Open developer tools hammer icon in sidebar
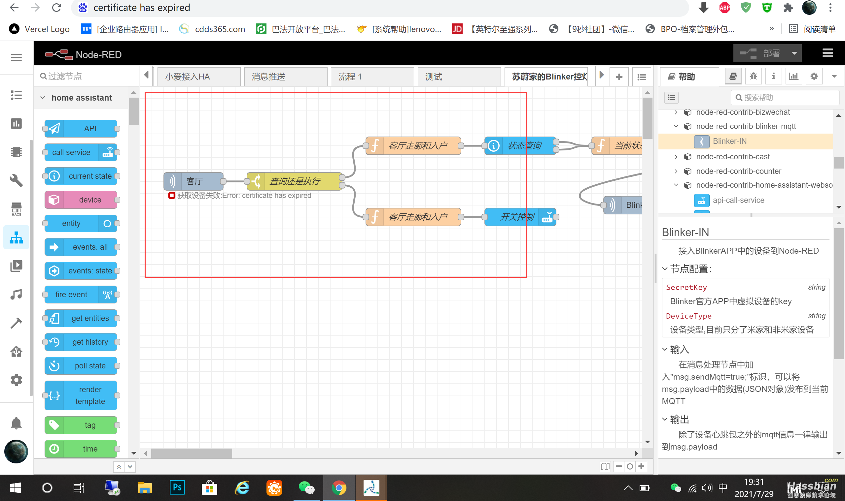Screen dimensions: 845x501 click(16, 323)
